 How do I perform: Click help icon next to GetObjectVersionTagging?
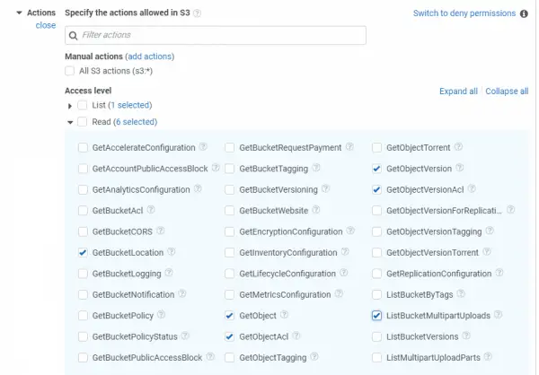click(490, 231)
